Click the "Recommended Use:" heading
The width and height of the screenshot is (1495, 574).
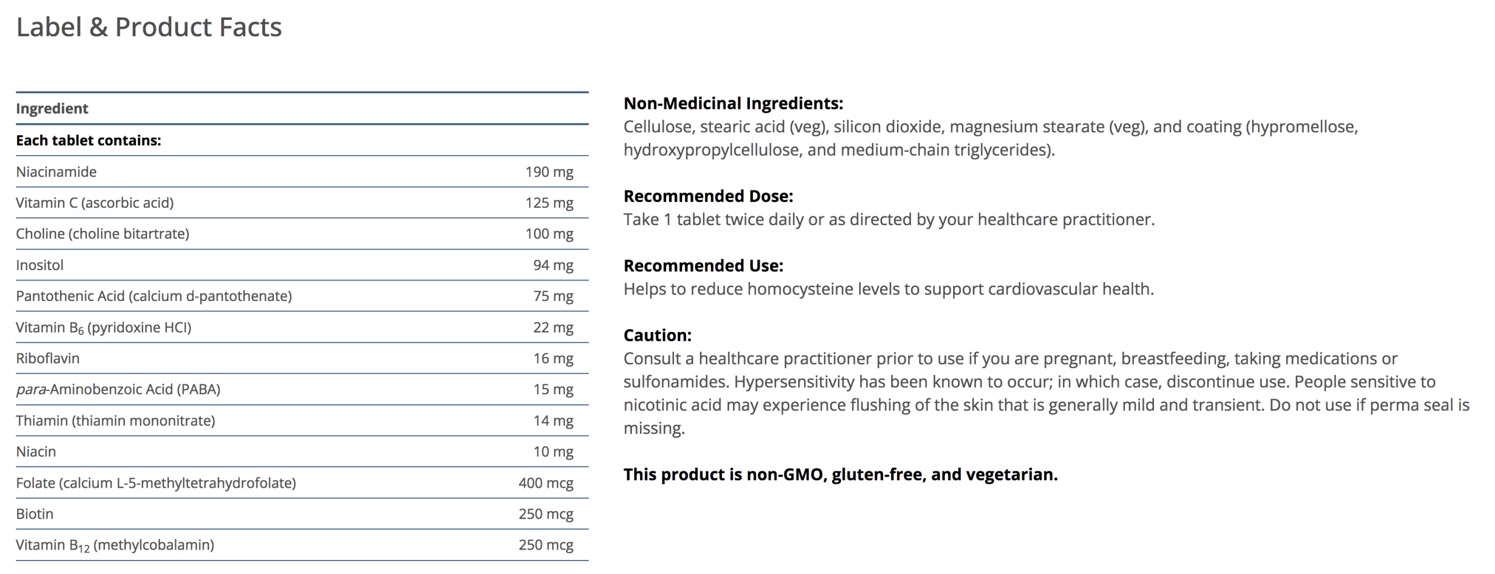[703, 266]
